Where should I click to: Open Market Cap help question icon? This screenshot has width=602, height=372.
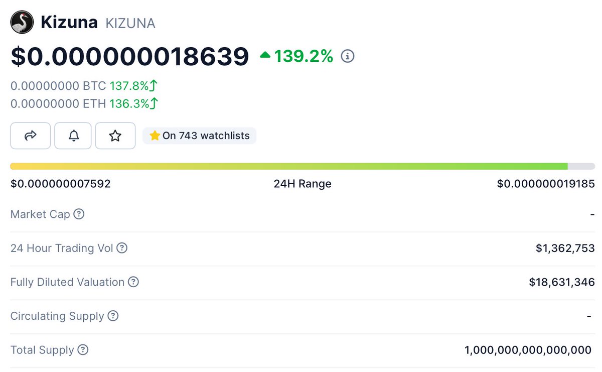[x=79, y=214]
